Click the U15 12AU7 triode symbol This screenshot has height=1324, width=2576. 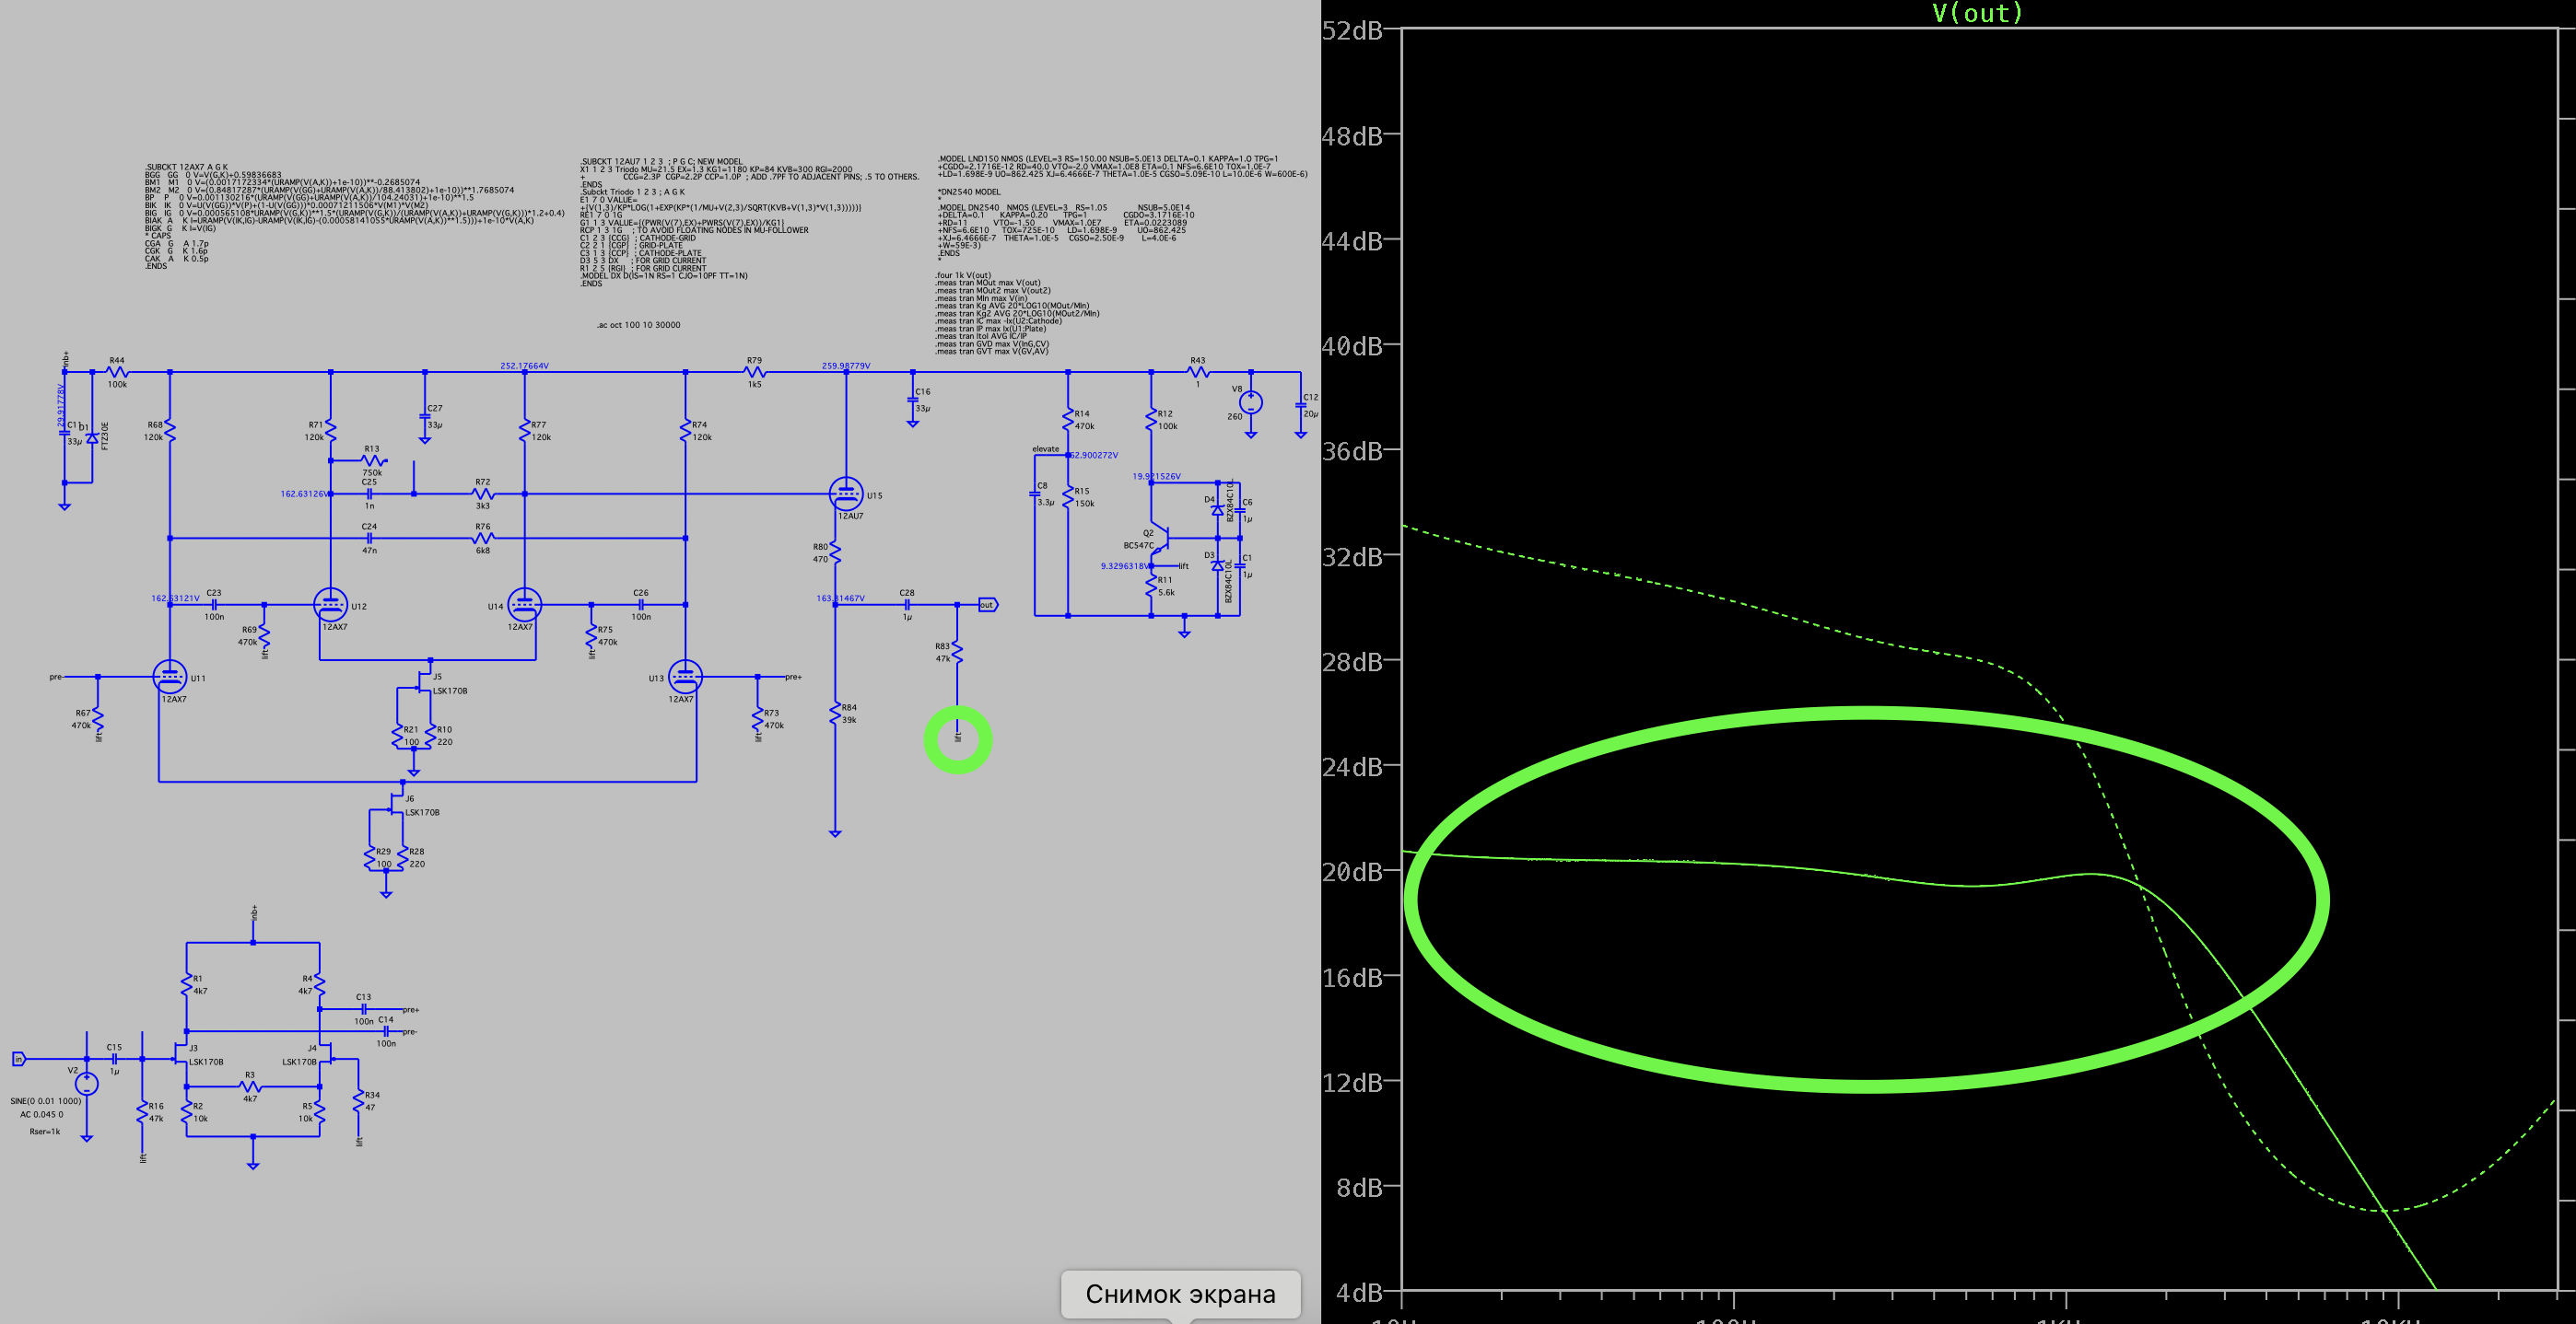pos(846,494)
